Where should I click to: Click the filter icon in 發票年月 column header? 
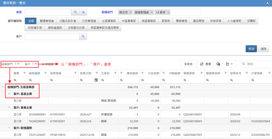coord(247,73)
